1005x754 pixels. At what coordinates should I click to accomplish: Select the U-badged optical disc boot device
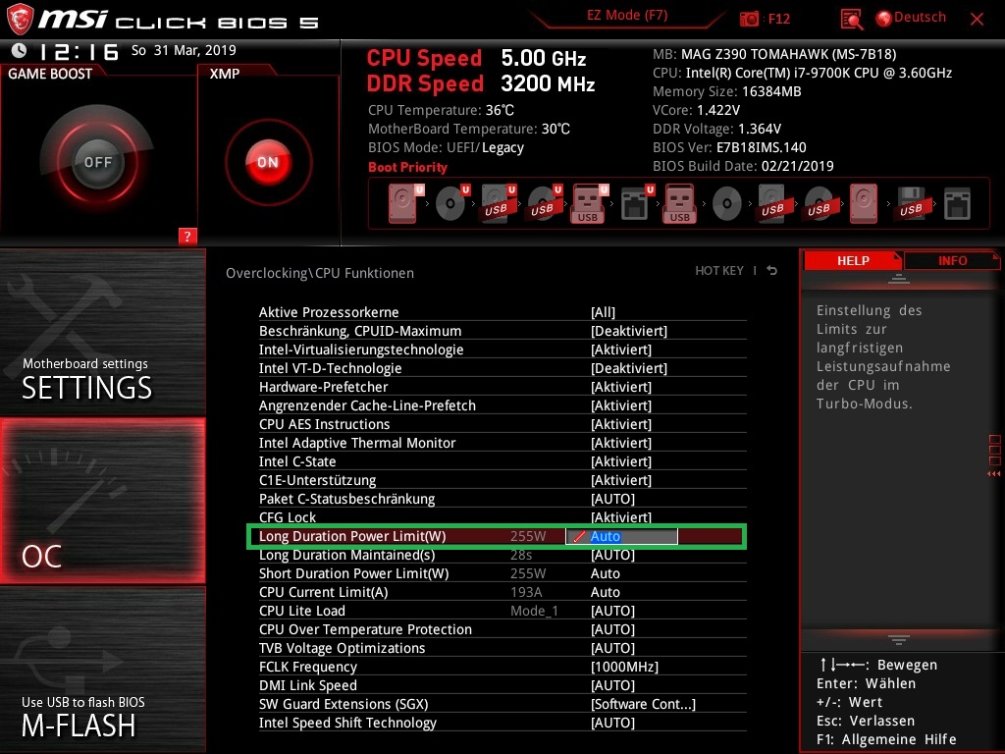point(451,203)
